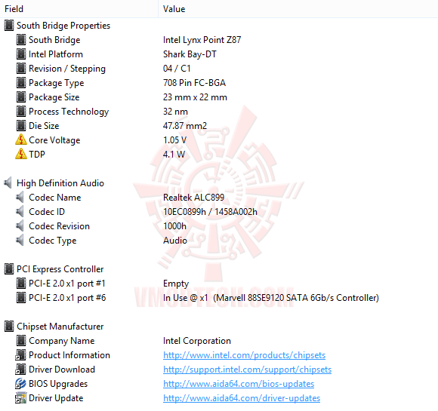Select the Revision / Stepping row icon
438x411 pixels.
pyautogui.click(x=21, y=69)
